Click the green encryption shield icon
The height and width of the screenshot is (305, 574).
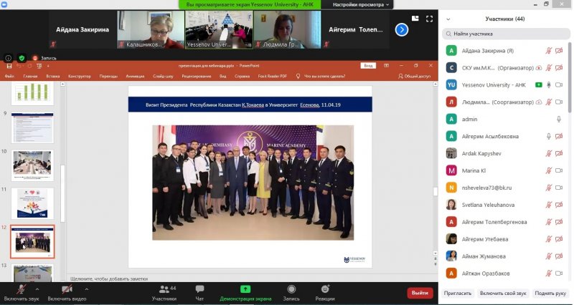tap(22, 58)
